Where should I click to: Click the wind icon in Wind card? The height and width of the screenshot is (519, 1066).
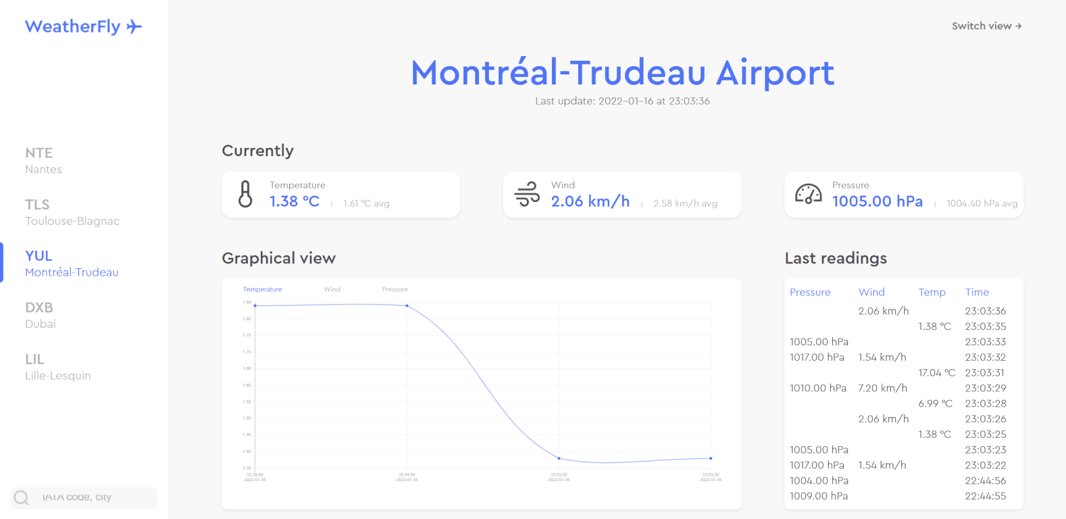527,194
